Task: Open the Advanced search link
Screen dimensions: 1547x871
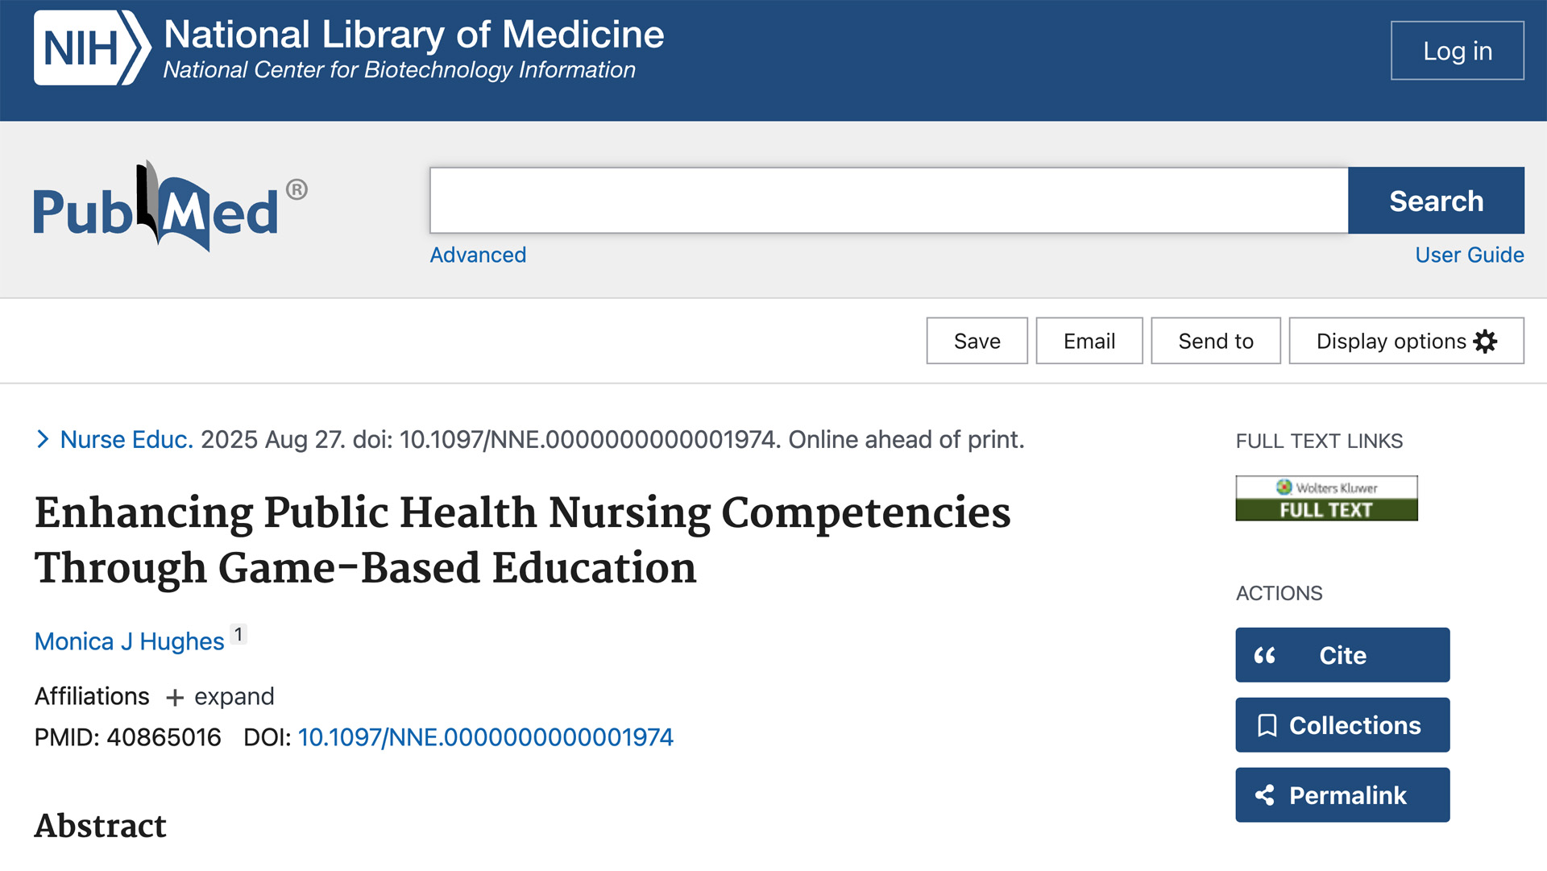Action: pyautogui.click(x=478, y=255)
